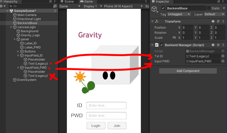Image resolution: width=227 pixels, height=133 pixels.
Task: Open the Display 1 dropdown
Action: 93,6
